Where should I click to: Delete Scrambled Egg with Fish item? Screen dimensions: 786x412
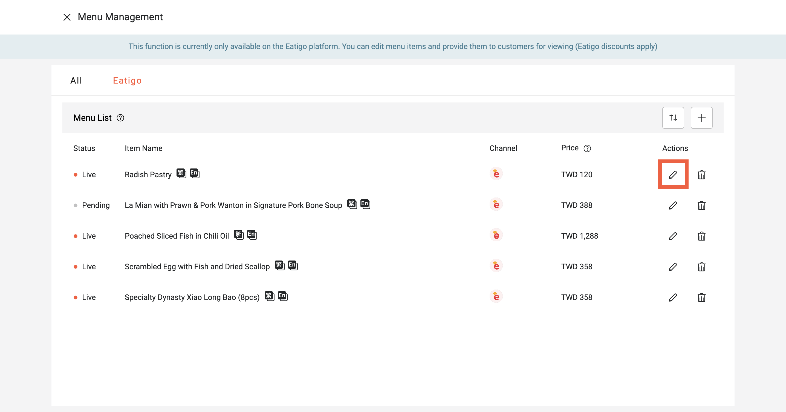click(701, 267)
